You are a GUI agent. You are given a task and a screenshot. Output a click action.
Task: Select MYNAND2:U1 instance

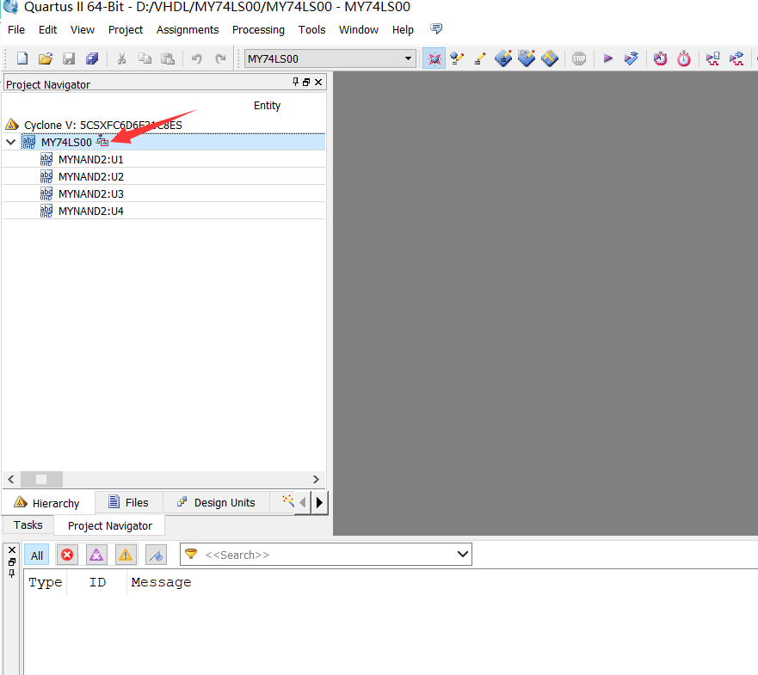[x=91, y=159]
